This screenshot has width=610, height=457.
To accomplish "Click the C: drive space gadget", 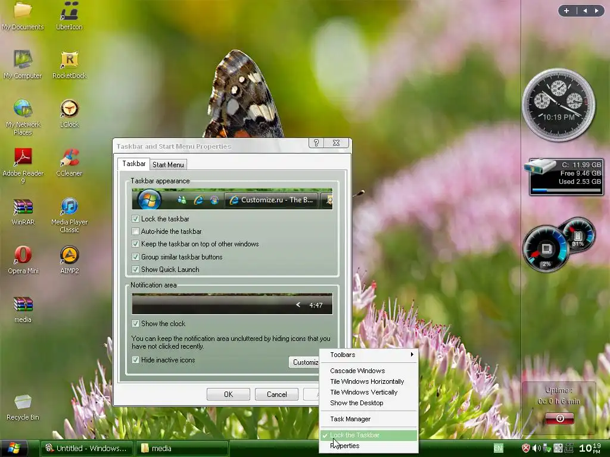I will pos(565,176).
